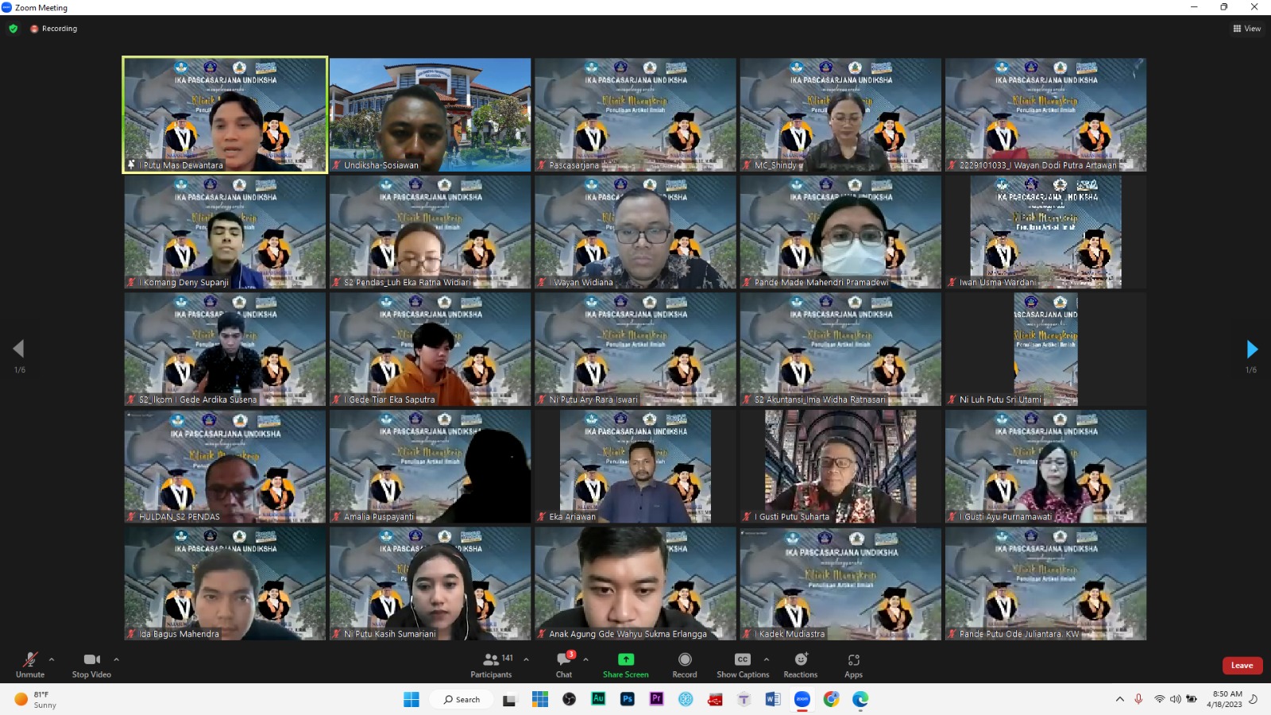The width and height of the screenshot is (1271, 715).
Task: Open the Chat panel
Action: tap(564, 665)
